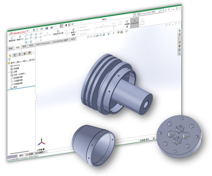Open Edit Appearance color ball in view toolbar

pyautogui.click(x=118, y=32)
